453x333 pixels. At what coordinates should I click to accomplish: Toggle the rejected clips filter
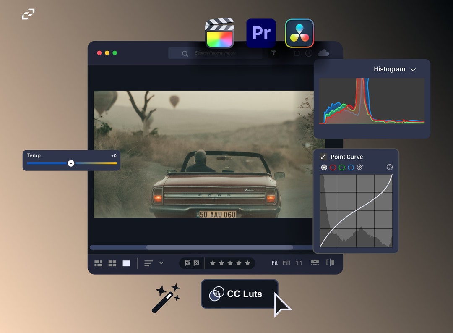pos(196,263)
